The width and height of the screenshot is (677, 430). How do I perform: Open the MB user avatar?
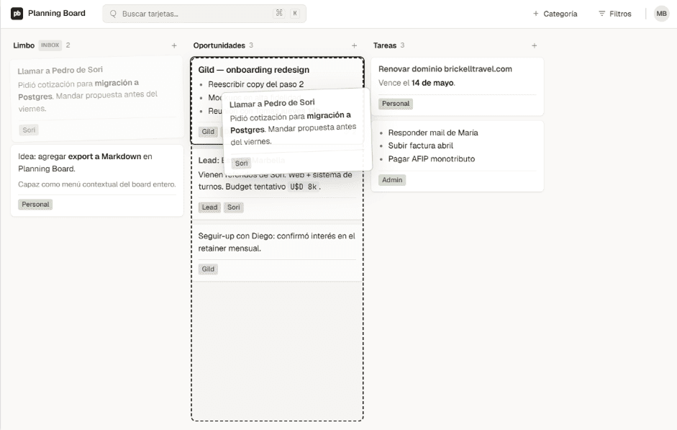[661, 14]
